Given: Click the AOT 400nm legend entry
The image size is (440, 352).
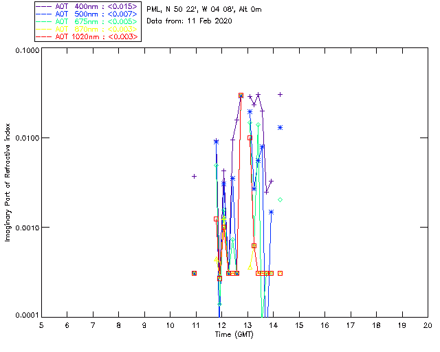Looking at the screenshot, I should (87, 6).
